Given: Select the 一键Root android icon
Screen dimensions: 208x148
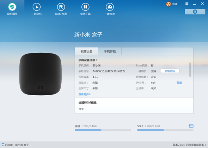Looking at the screenshot, I should (110, 7).
